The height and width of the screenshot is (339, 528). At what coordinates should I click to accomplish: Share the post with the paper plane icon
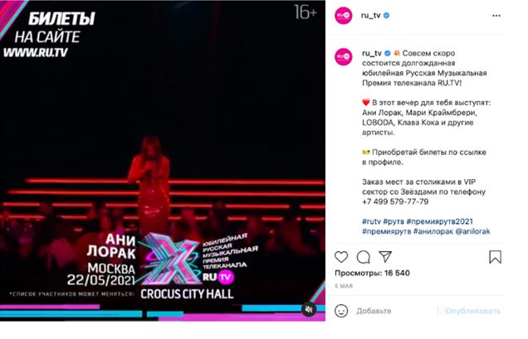tap(385, 257)
